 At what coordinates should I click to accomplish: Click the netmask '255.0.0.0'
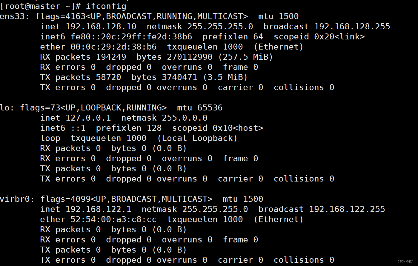point(185,118)
